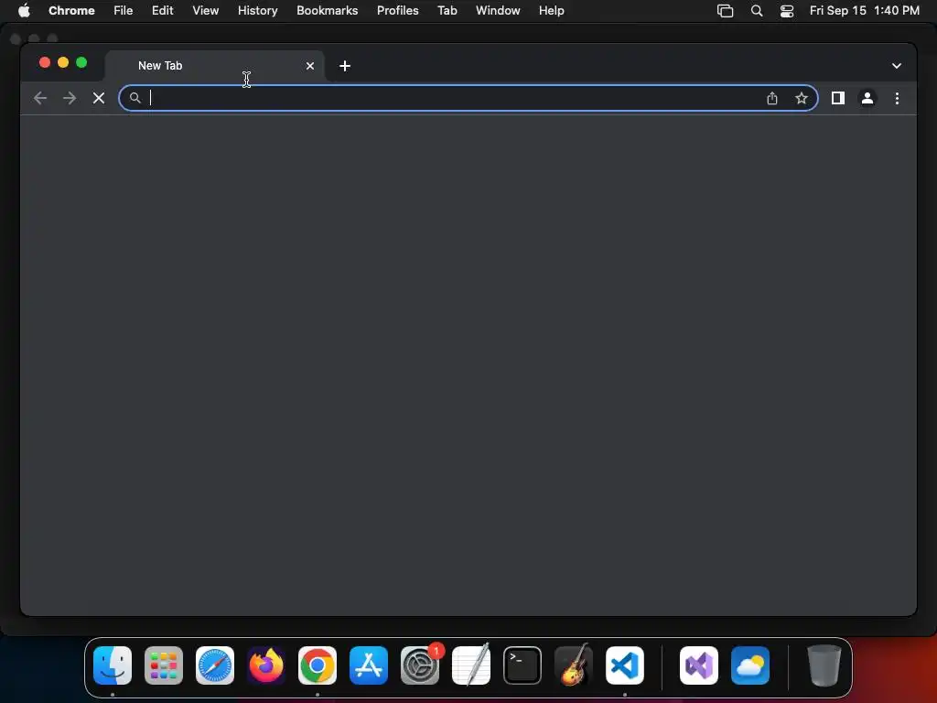The image size is (937, 703).
Task: Open the profile avatar menu
Action: tap(867, 98)
